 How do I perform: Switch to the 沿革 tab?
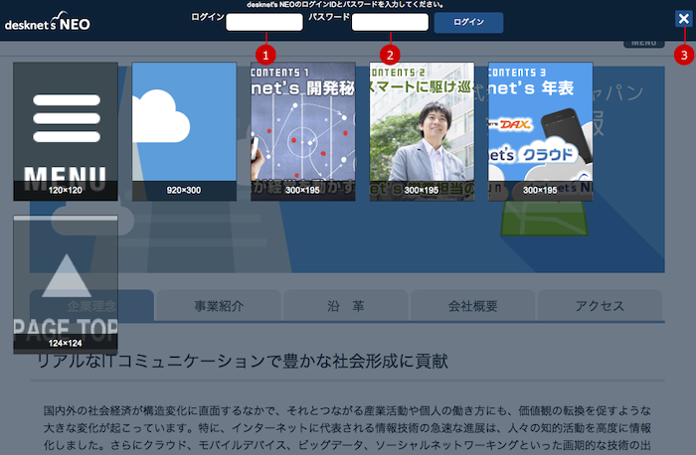[346, 306]
